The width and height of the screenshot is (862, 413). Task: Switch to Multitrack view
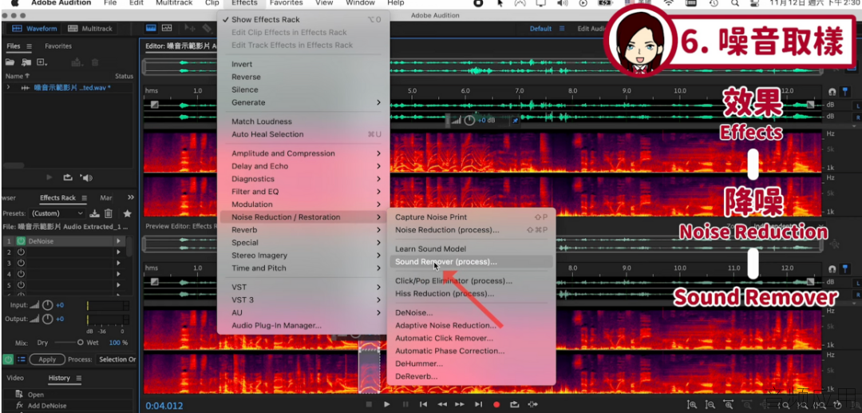point(90,28)
